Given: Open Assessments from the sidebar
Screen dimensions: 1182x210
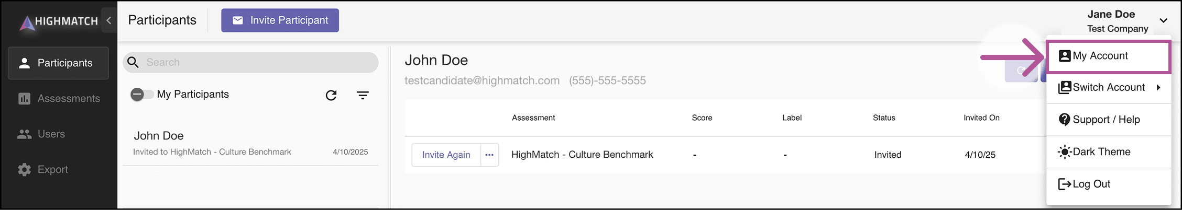Looking at the screenshot, I should point(59,98).
